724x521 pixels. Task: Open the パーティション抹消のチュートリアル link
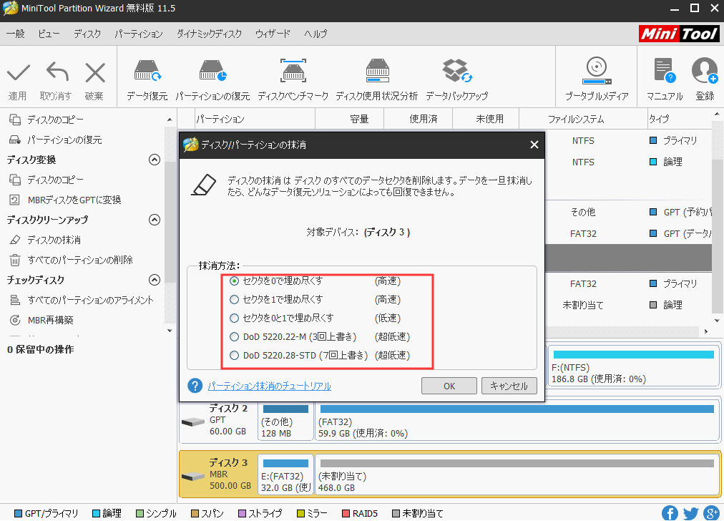click(269, 385)
